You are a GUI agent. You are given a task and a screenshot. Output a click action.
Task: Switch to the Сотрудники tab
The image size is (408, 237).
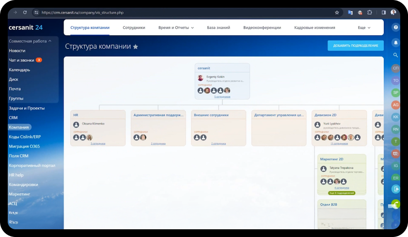coord(134,28)
